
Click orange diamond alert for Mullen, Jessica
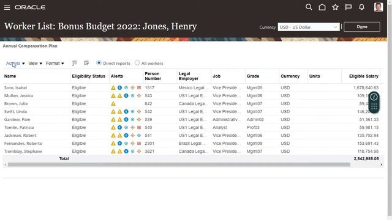pos(139,96)
